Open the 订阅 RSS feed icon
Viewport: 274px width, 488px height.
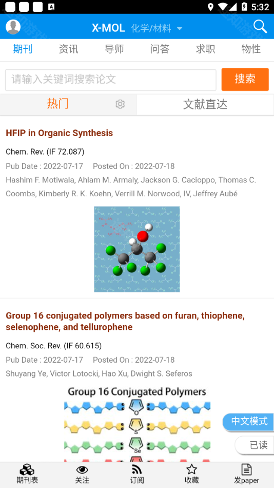coord(137,470)
